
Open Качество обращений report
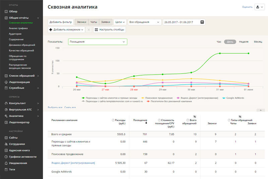pos(21,50)
